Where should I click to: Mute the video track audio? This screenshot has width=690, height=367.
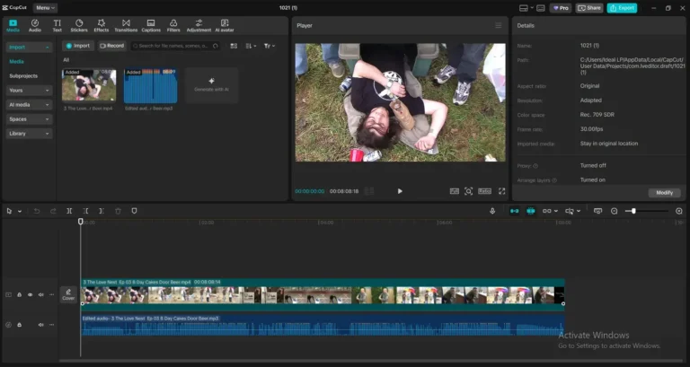(x=41, y=294)
